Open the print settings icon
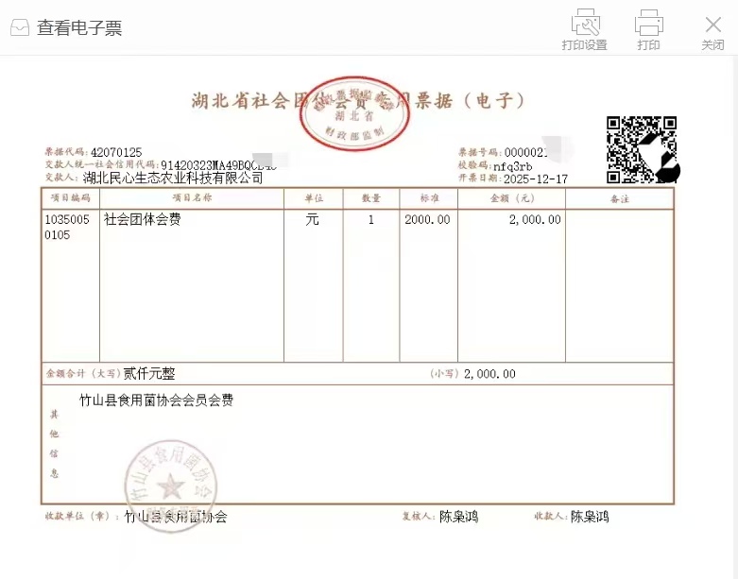The image size is (738, 579). click(585, 22)
